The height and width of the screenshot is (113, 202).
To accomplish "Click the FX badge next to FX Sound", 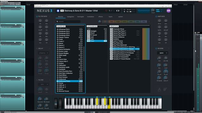I will pos(88,35).
